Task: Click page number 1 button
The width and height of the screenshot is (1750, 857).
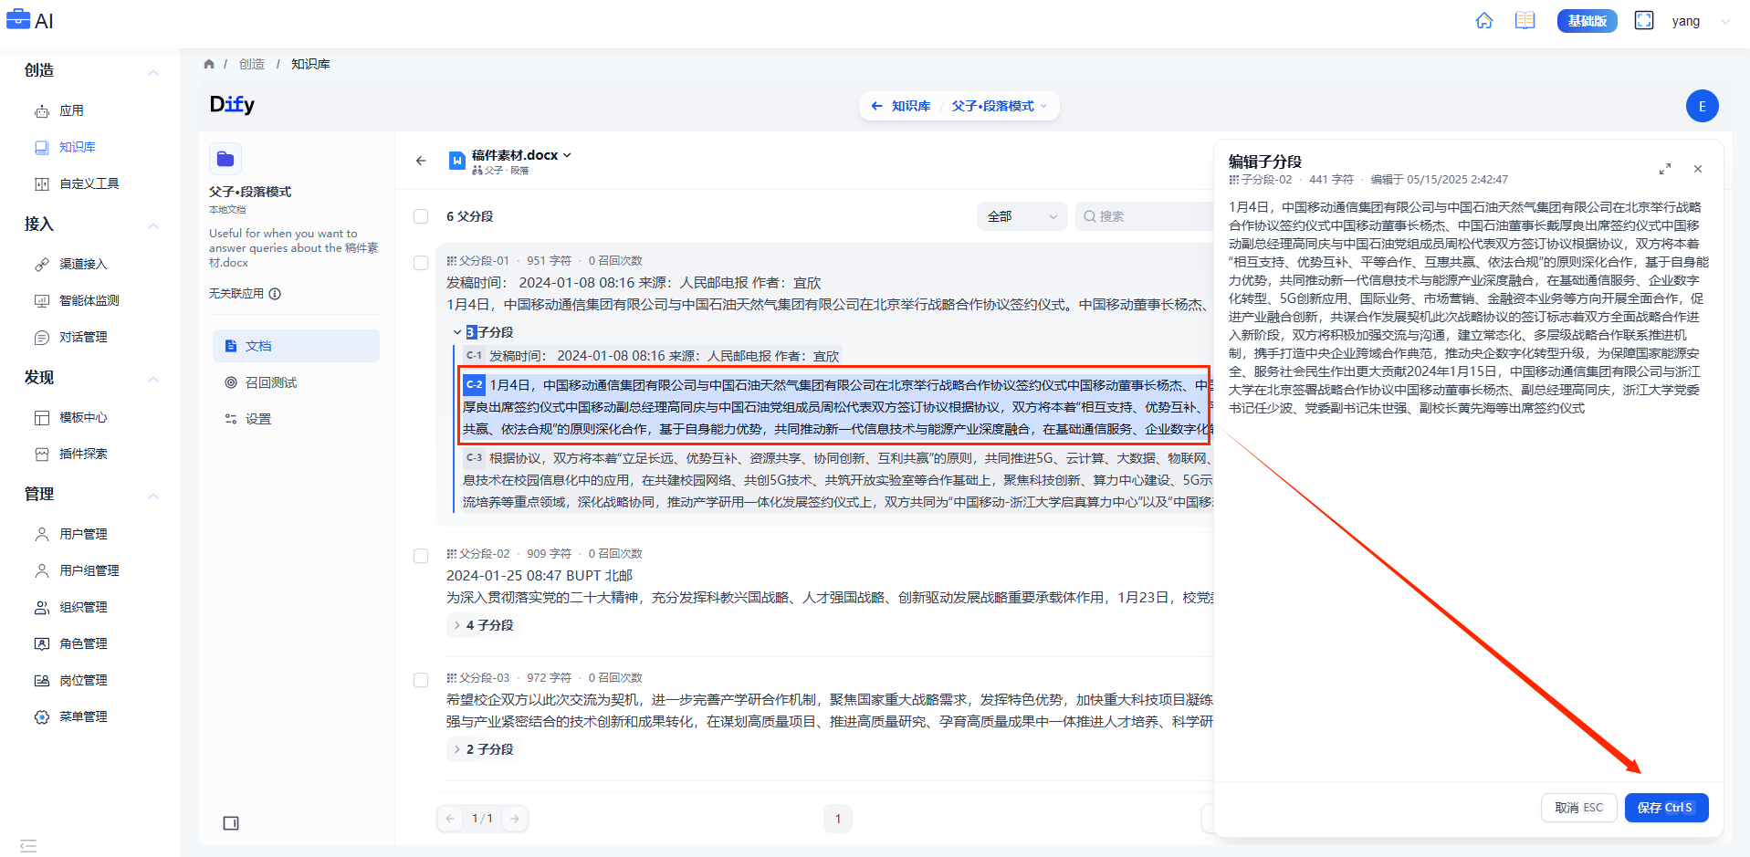Action: click(838, 819)
